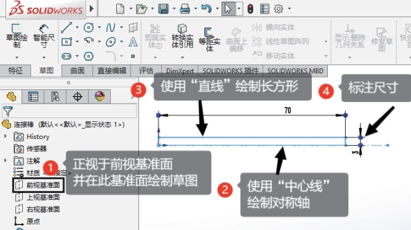Select the 原点 origin tree item
411x230 pixels.
[27, 221]
